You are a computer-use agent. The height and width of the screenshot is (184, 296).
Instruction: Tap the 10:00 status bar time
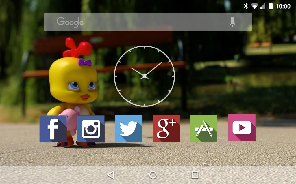[283, 6]
